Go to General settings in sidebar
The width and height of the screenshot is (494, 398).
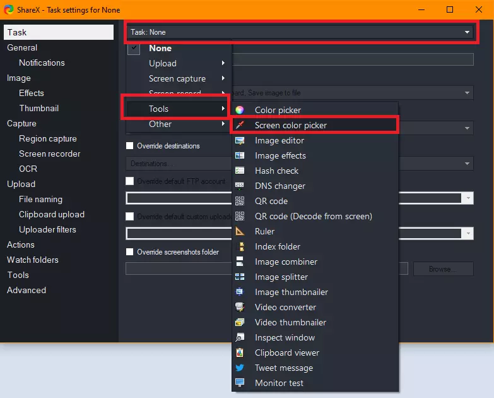(x=22, y=47)
